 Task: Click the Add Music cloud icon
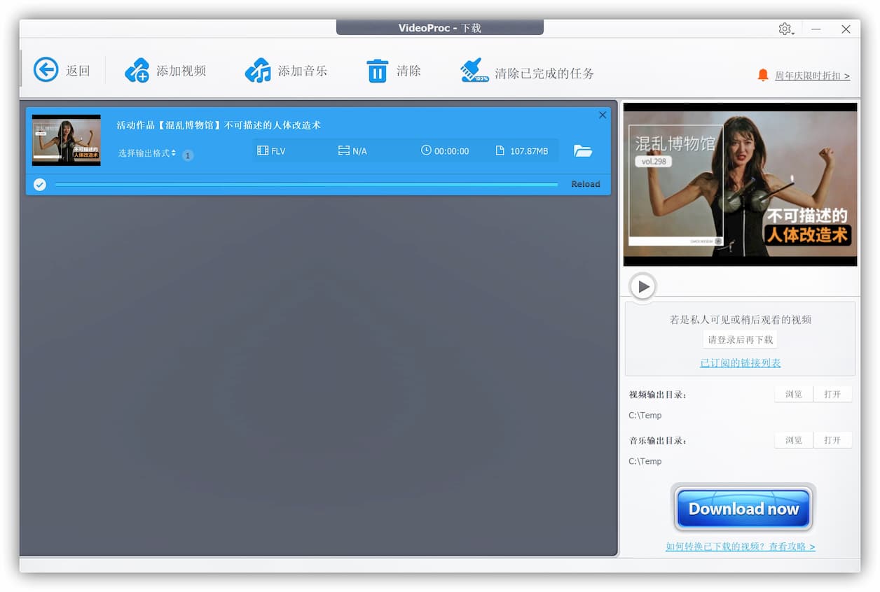[x=258, y=71]
